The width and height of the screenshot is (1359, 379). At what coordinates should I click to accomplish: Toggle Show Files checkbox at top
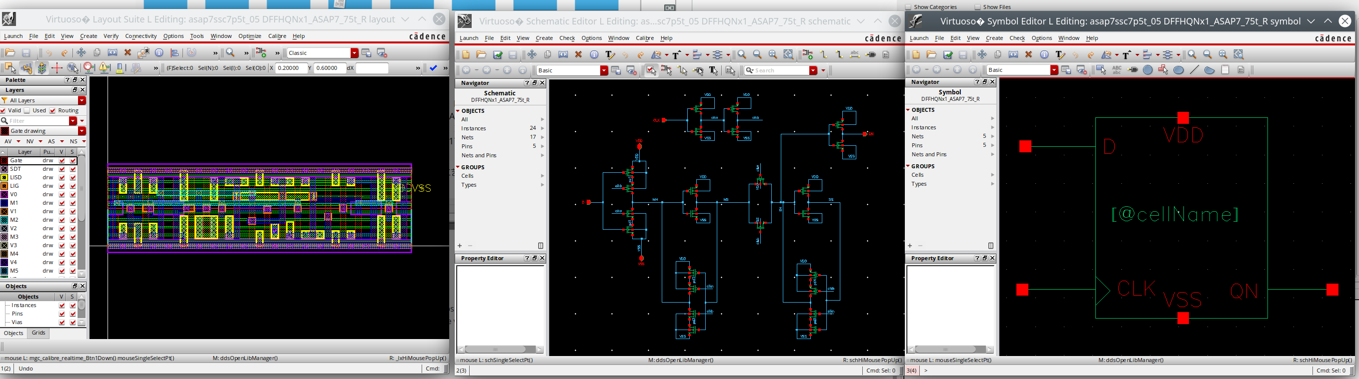tap(977, 7)
